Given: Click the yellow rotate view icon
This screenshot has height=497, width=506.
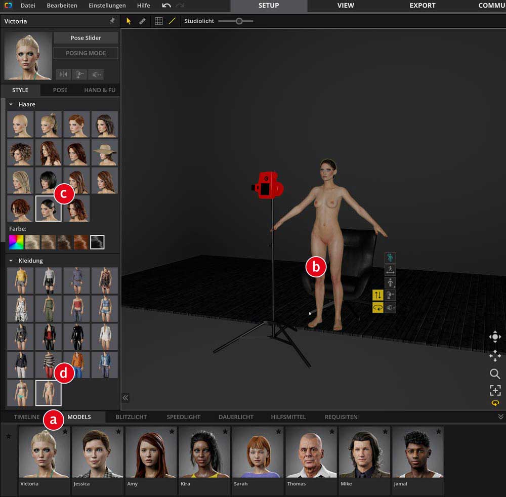Looking at the screenshot, I should click(495, 403).
